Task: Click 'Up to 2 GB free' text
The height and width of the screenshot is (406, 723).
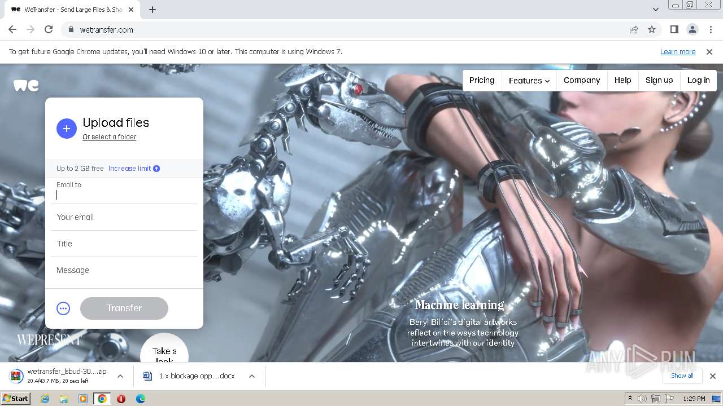Action: 80,169
